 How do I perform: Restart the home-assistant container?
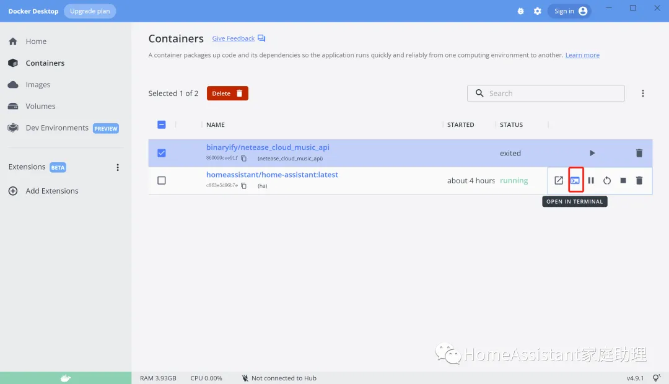point(607,180)
